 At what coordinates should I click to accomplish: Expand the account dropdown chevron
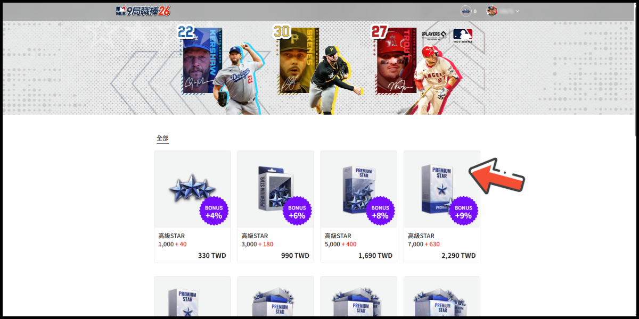[517, 11]
